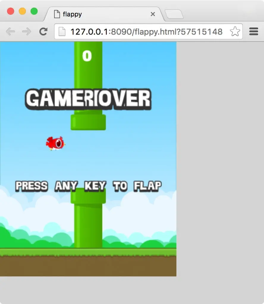This screenshot has width=264, height=304.
Task: Close the flappy tab
Action: pos(153,14)
